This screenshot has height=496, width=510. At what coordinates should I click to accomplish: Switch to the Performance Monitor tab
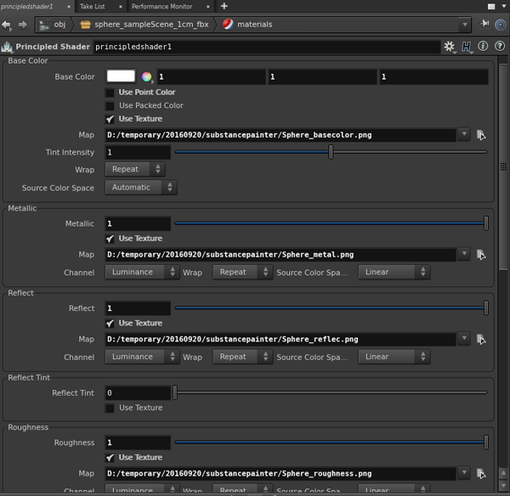pos(162,7)
